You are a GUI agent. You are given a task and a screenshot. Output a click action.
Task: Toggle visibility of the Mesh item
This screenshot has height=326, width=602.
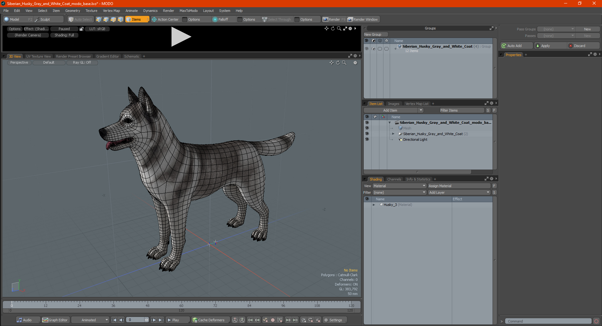click(367, 128)
